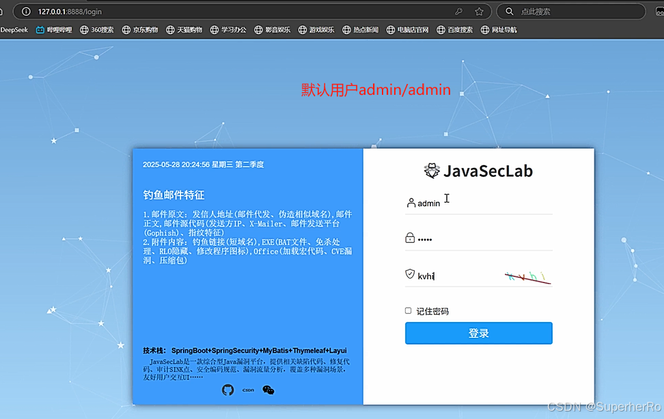Bookmark this page with the star icon

(x=479, y=12)
